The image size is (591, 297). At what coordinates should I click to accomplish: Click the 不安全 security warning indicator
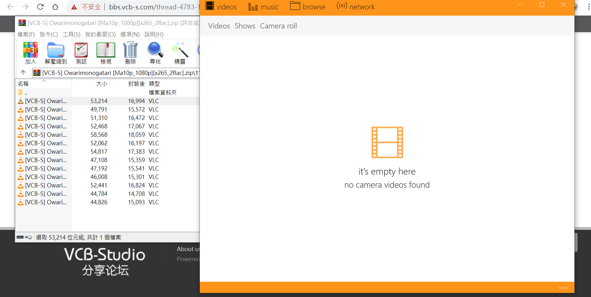coord(86,7)
